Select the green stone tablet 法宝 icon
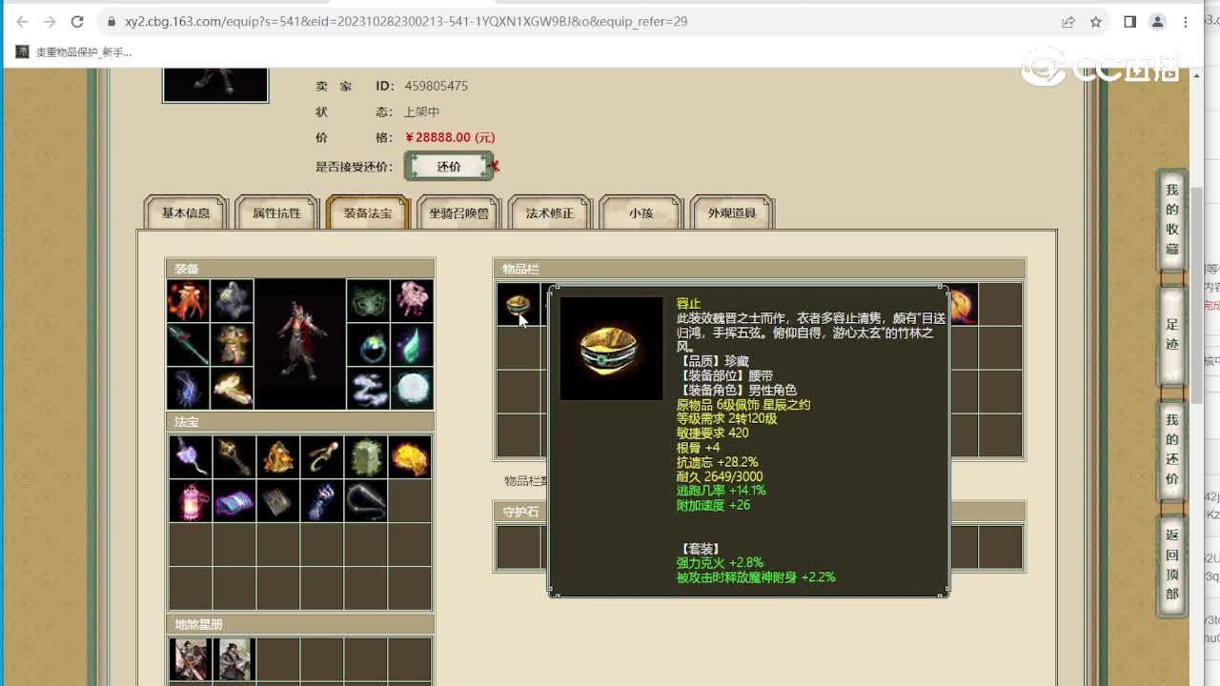Screen dimensions: 1220x686 (365, 457)
